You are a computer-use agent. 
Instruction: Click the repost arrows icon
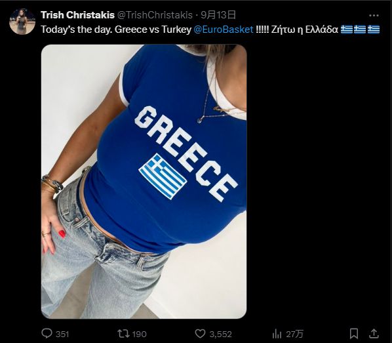click(123, 334)
